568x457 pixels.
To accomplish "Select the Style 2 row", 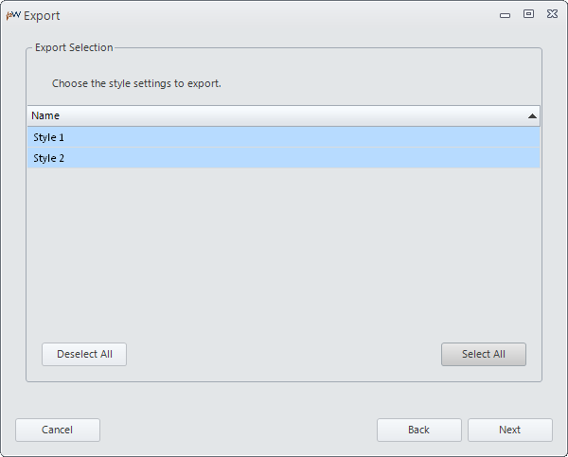I will click(283, 158).
